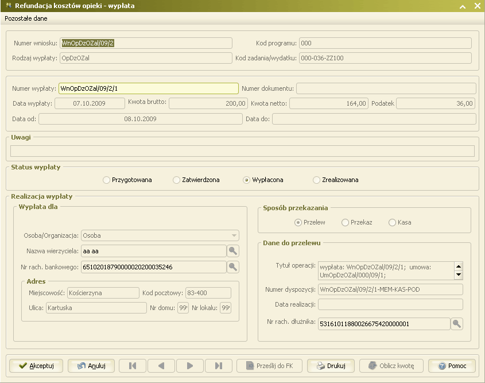This screenshot has width=485, height=383.
Task: Open help via Pomoc button
Action: 452,366
